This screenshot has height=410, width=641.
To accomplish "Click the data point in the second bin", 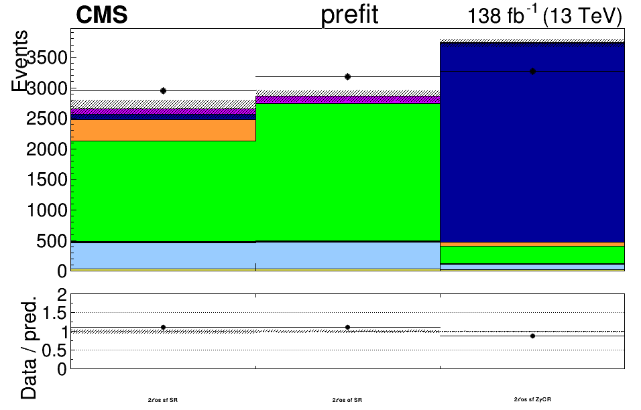I will pyautogui.click(x=347, y=77).
